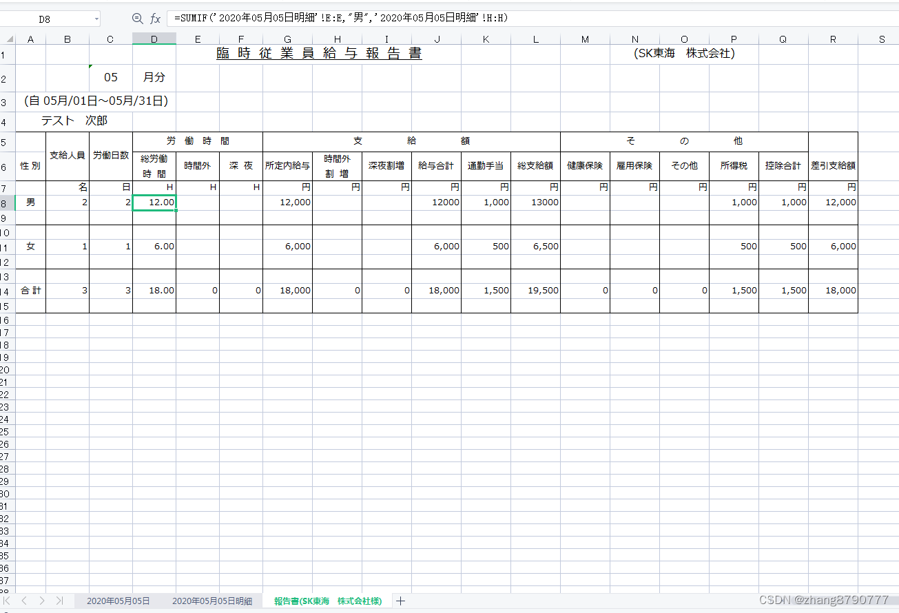Select the cell showing 6.00 hours
Screen dimensions: 899x613
(154, 247)
